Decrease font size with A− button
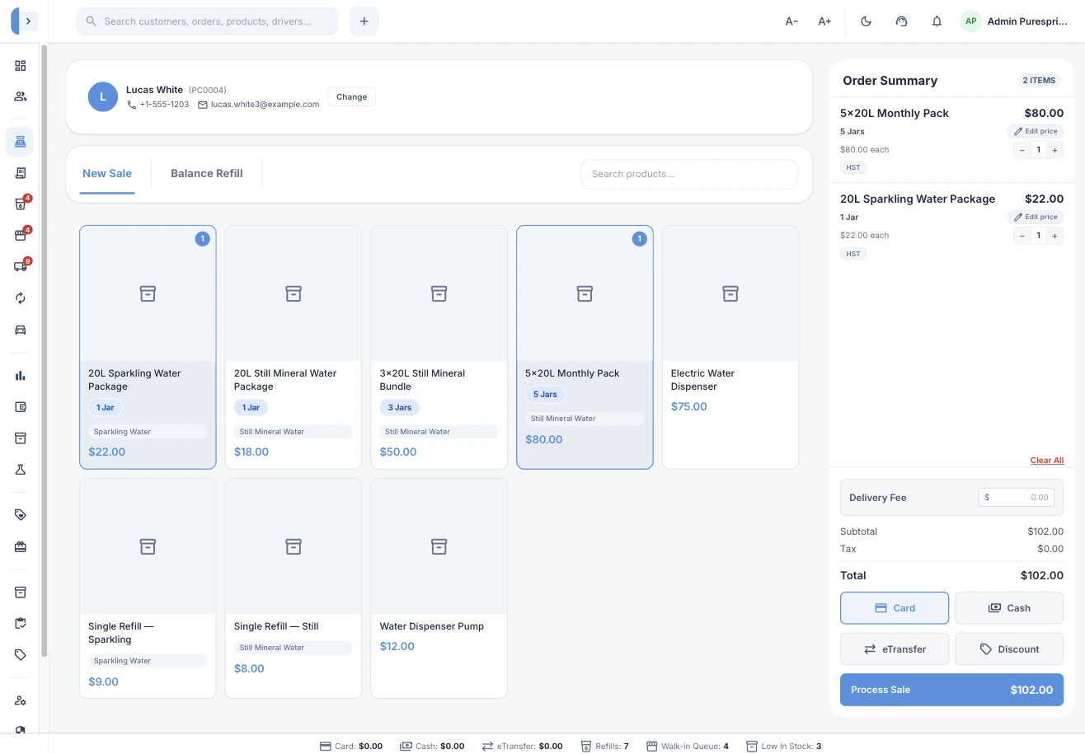This screenshot has width=1085, height=754. pyautogui.click(x=791, y=21)
